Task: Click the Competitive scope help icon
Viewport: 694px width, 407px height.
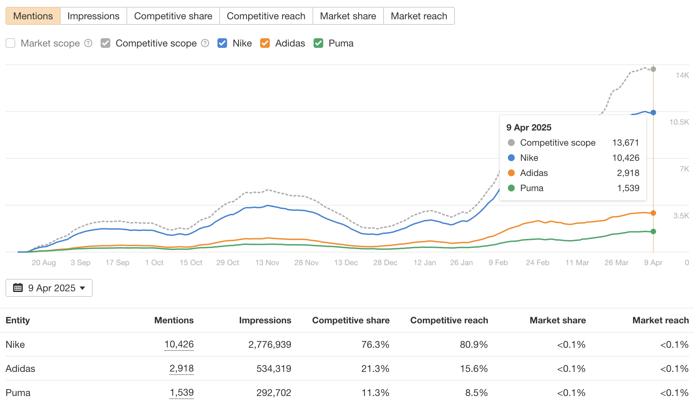Action: tap(205, 43)
